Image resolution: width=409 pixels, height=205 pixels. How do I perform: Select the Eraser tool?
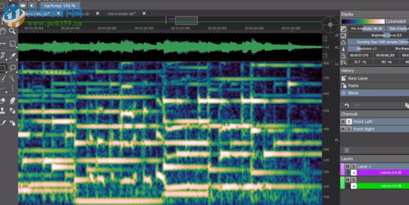click(3, 100)
